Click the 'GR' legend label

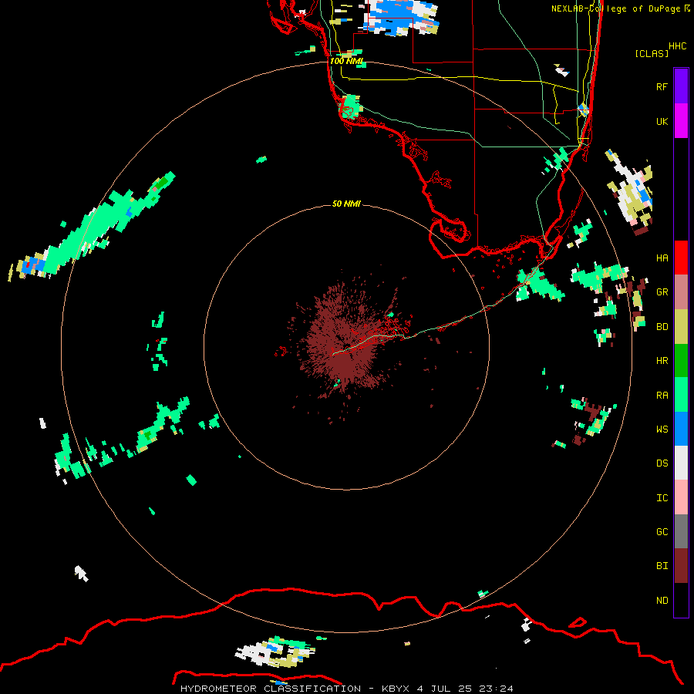click(x=662, y=292)
